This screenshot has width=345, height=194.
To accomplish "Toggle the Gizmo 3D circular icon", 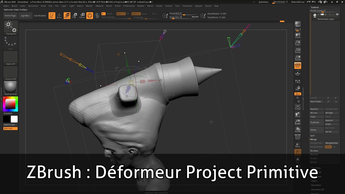I will [x=90, y=16].
